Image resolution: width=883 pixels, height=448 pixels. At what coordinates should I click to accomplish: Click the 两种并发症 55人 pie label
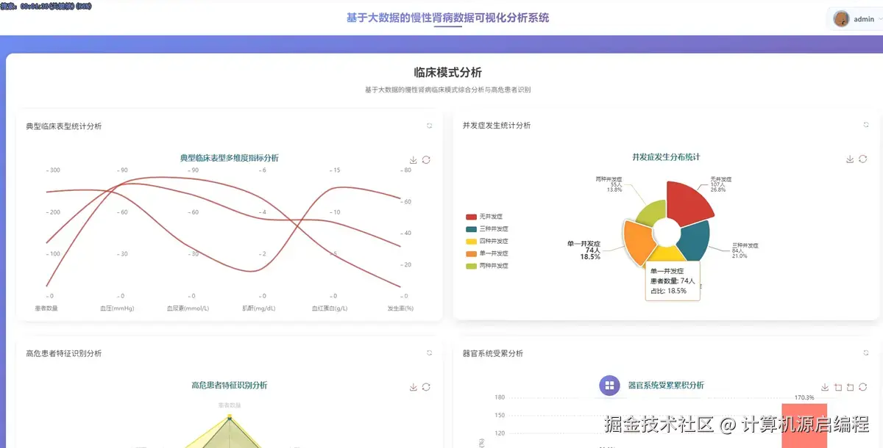pos(609,184)
